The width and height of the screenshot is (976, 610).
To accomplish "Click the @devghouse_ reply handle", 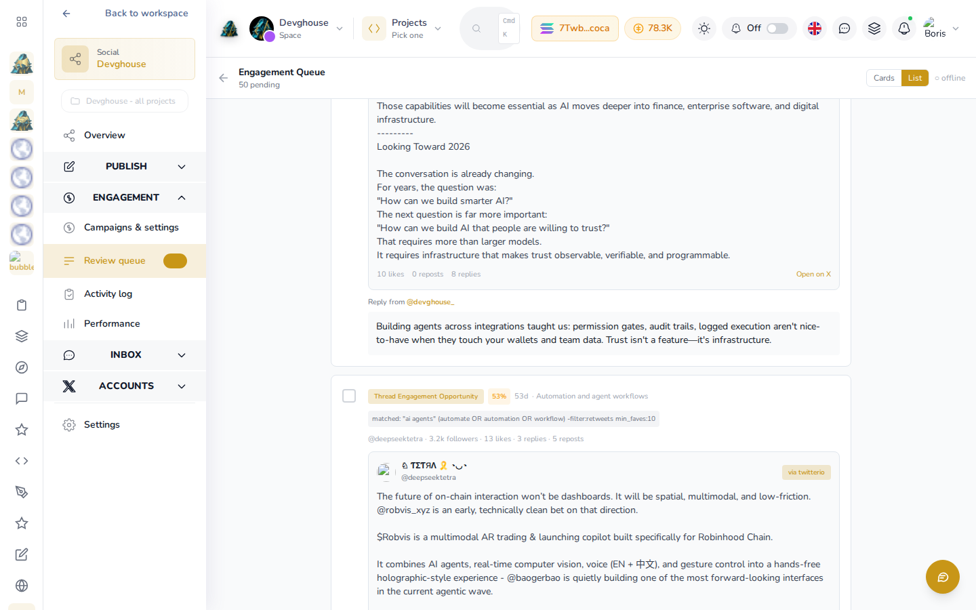I will pyautogui.click(x=430, y=302).
